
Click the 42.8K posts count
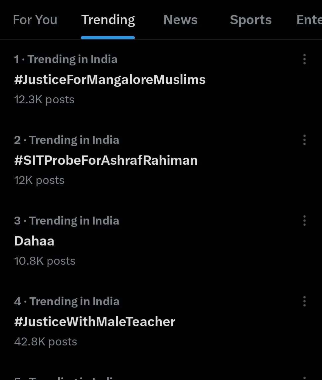click(x=46, y=342)
